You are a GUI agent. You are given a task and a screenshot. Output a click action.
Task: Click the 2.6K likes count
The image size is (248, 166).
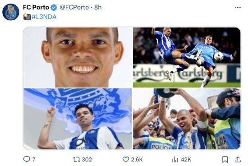(137, 160)
